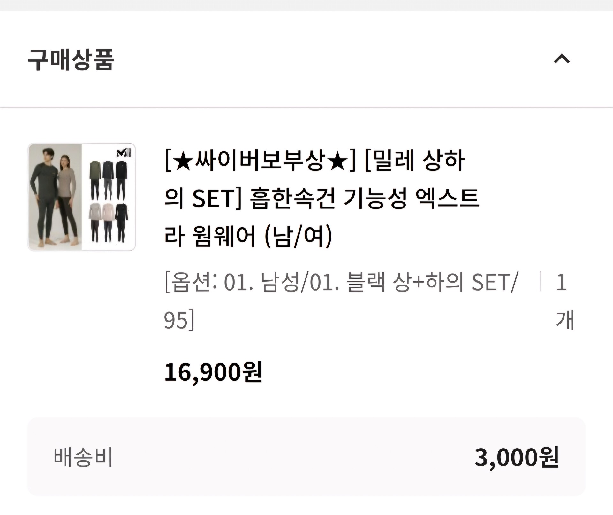Click the top-right black thermal set image
This screenshot has width=613, height=515.
click(x=121, y=181)
